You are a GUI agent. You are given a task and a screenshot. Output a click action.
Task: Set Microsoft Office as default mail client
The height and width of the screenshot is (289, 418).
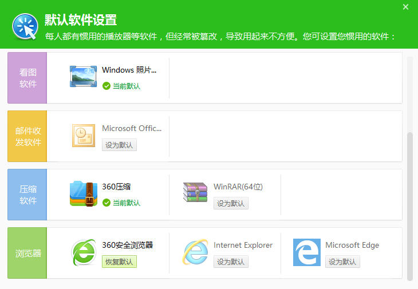coord(119,145)
